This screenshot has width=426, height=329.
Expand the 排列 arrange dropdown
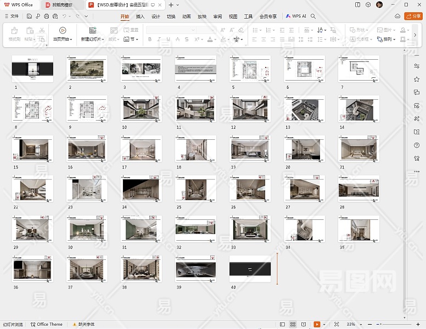point(389,39)
